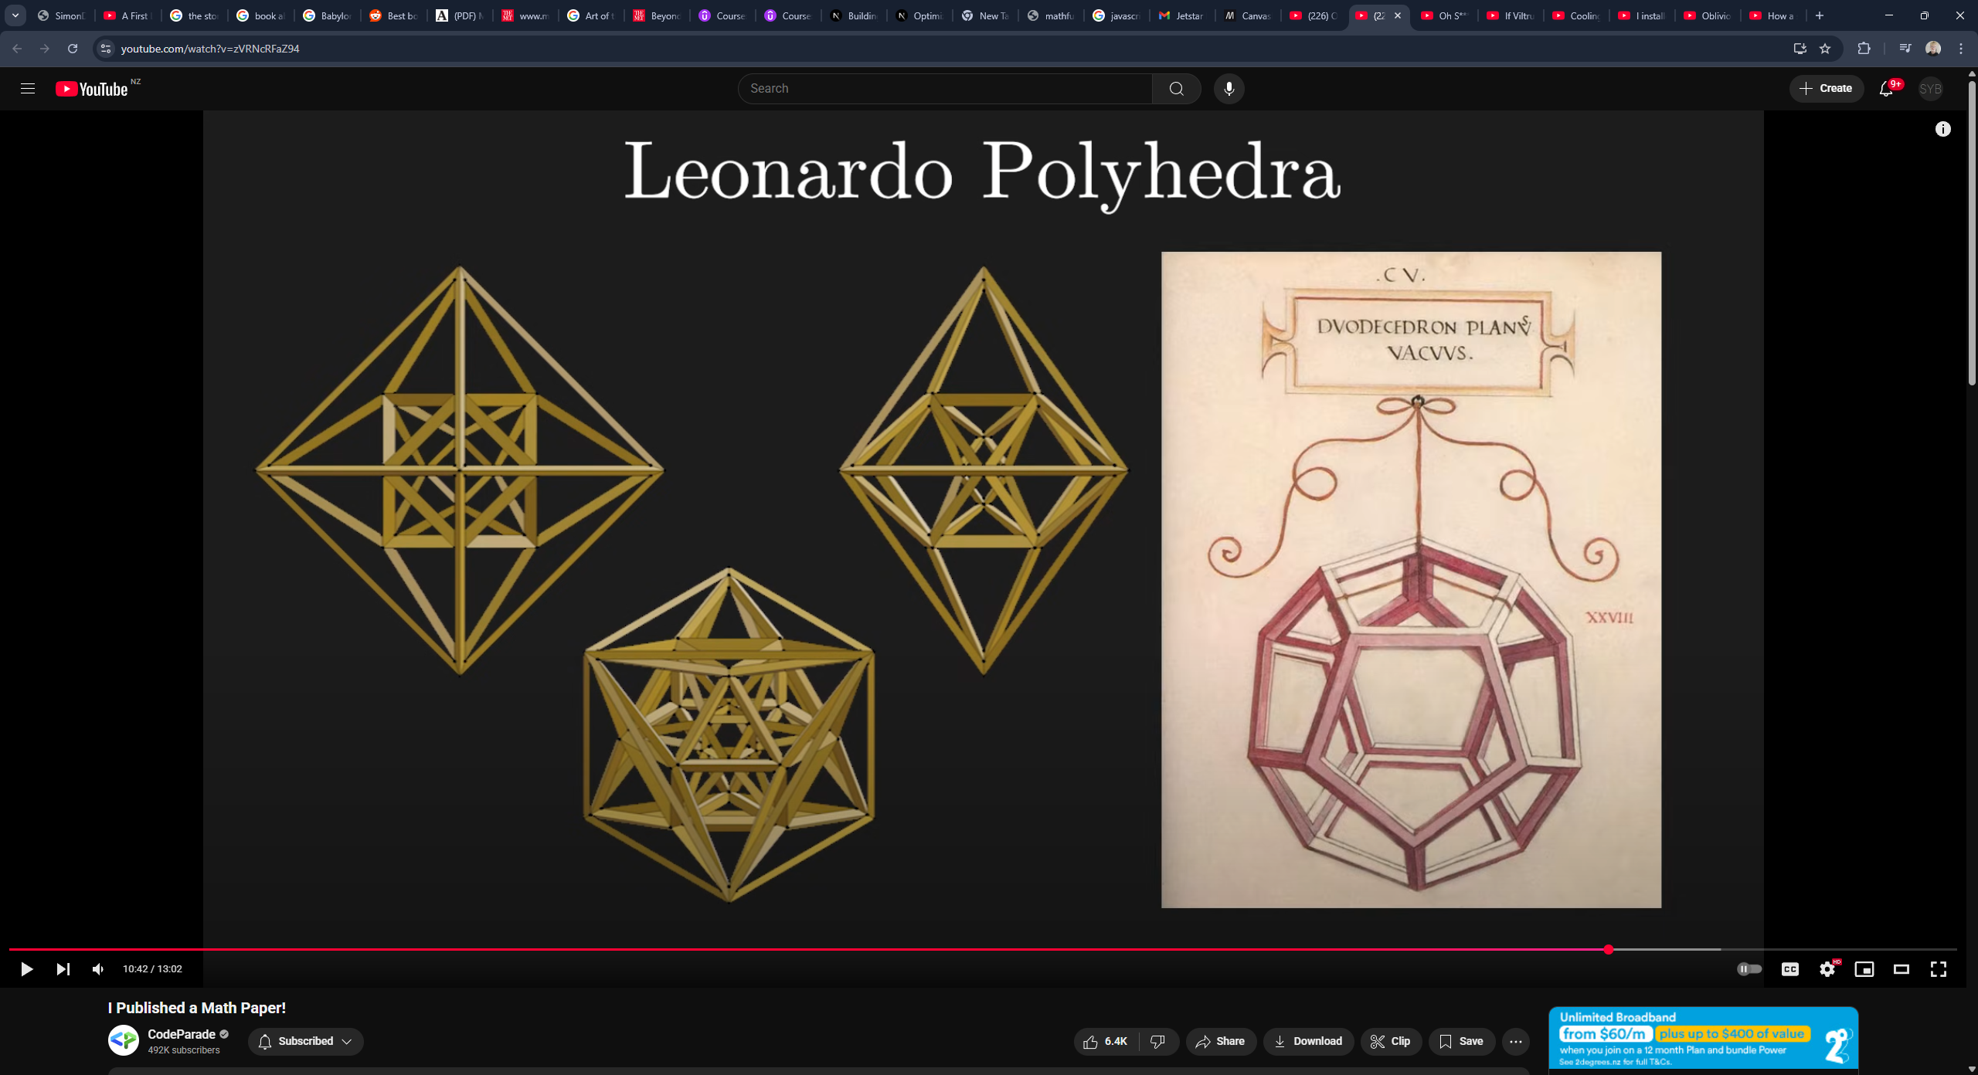Click into the YouTube search field
This screenshot has height=1075, width=1978.
click(944, 89)
